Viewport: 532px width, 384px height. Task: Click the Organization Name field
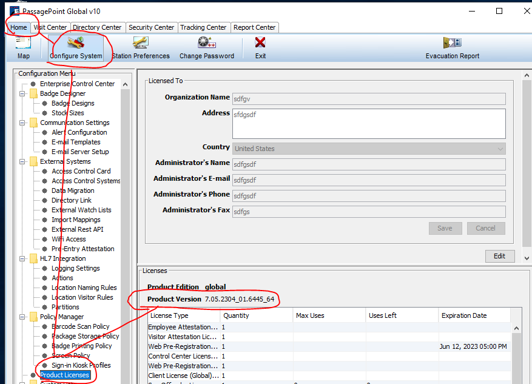coord(369,99)
